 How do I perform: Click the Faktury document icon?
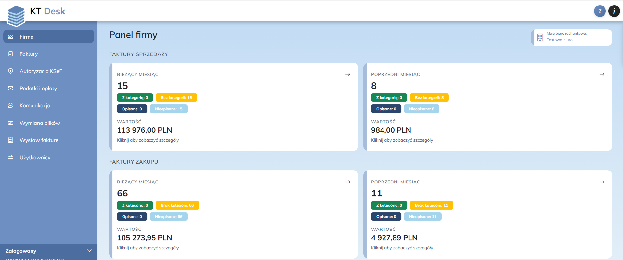(x=11, y=54)
